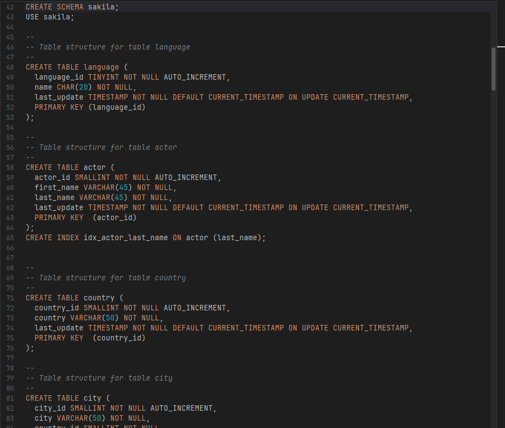Click the "CREATE TABLE actor (" line
Viewport: 505px width, 428px height.
click(x=70, y=167)
